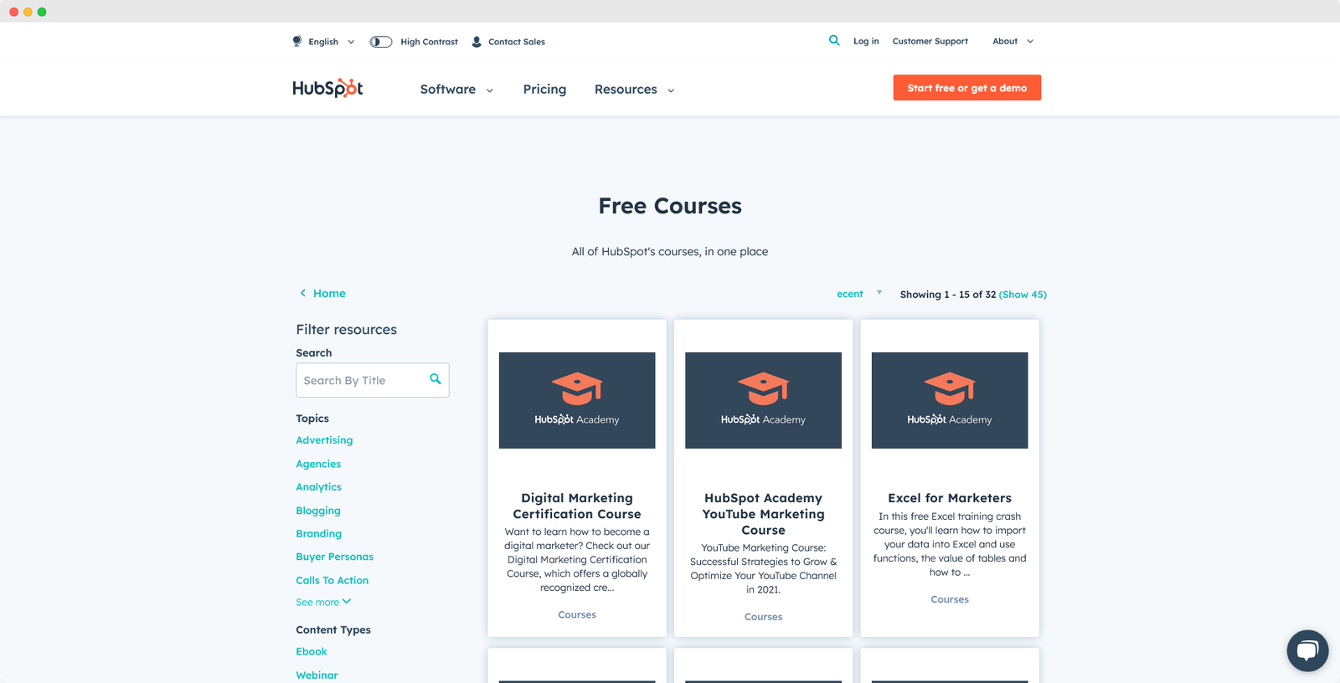
Task: Click Start free or get a demo
Action: (967, 88)
